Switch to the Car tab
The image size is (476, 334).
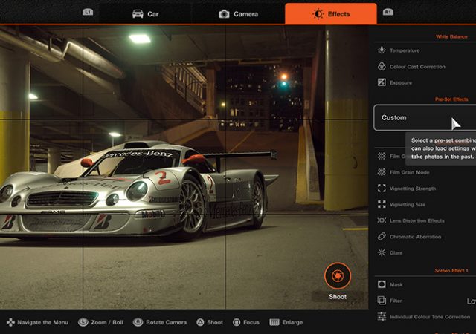pyautogui.click(x=146, y=13)
